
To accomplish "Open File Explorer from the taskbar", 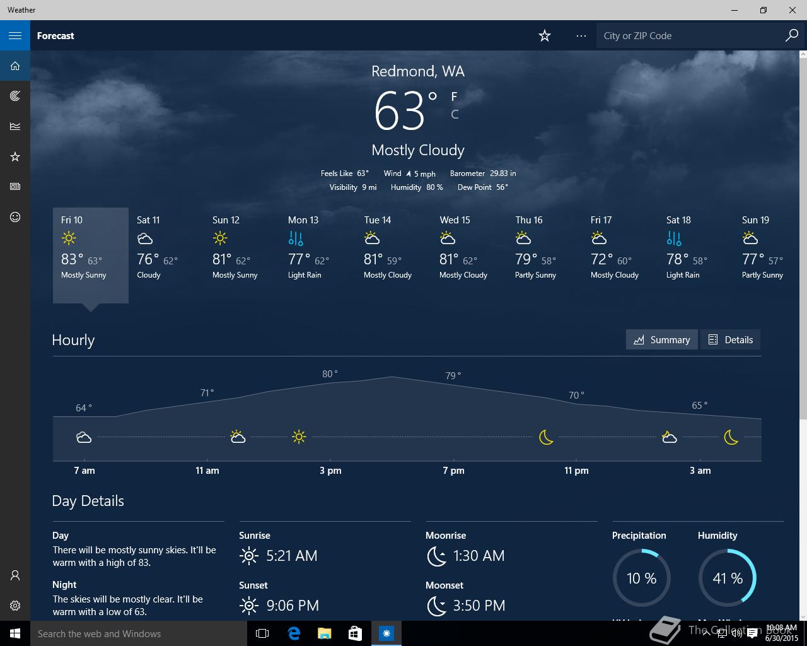I will pyautogui.click(x=325, y=633).
